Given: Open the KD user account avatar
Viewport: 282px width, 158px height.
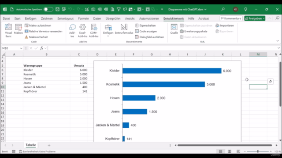Looking at the screenshot, I should coord(235,9).
